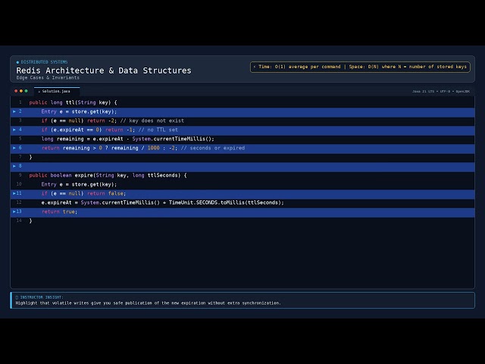
Task: Click the arrow marker on line 13
Action: [x=14, y=212]
